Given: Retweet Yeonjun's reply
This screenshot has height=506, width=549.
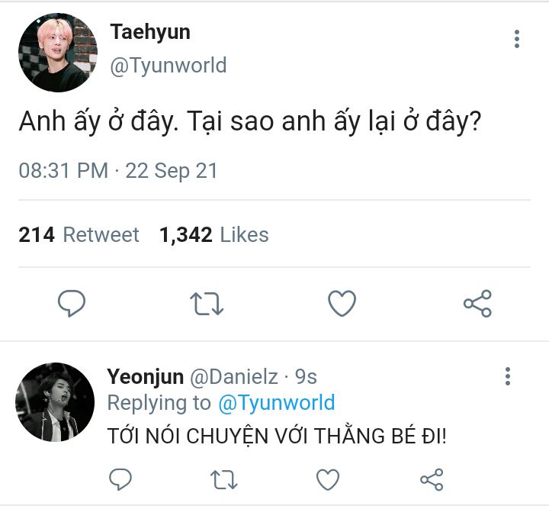Looking at the screenshot, I should point(223,480).
